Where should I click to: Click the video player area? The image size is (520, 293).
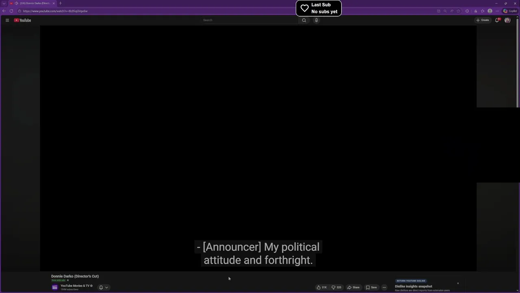258,148
